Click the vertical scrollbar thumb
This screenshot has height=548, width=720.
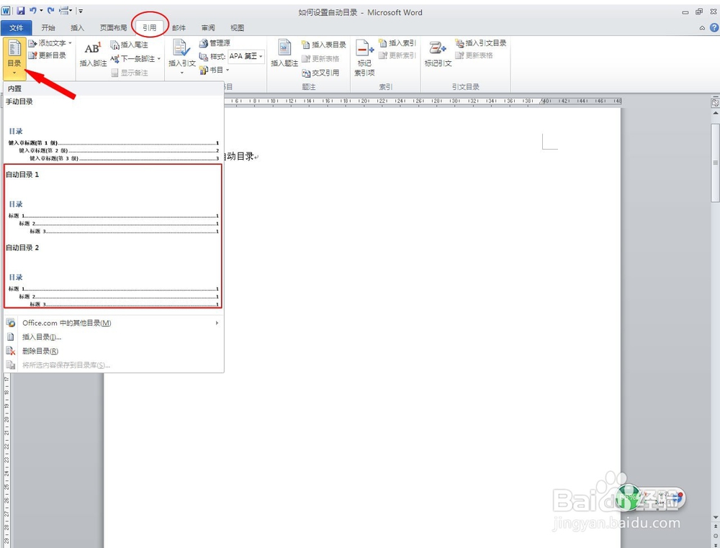point(716,163)
